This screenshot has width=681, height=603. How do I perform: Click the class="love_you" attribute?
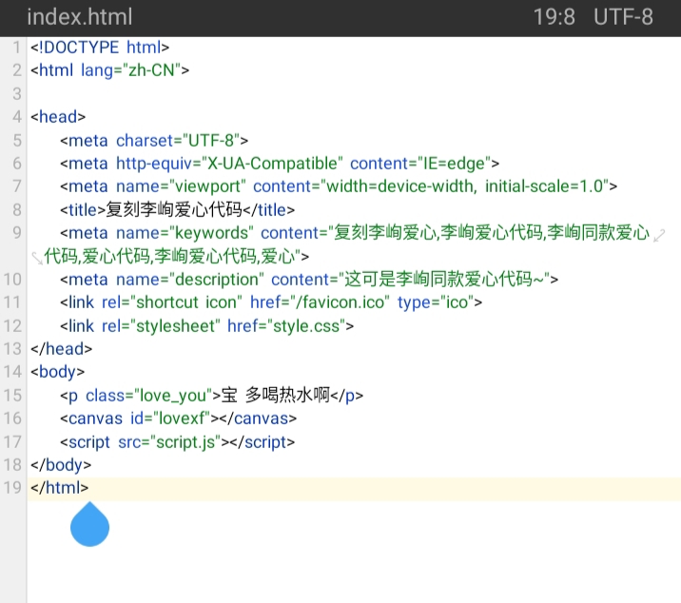click(x=149, y=396)
